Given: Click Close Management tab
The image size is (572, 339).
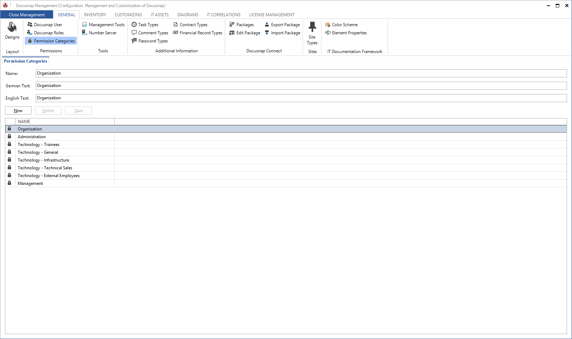Looking at the screenshot, I should click(27, 15).
